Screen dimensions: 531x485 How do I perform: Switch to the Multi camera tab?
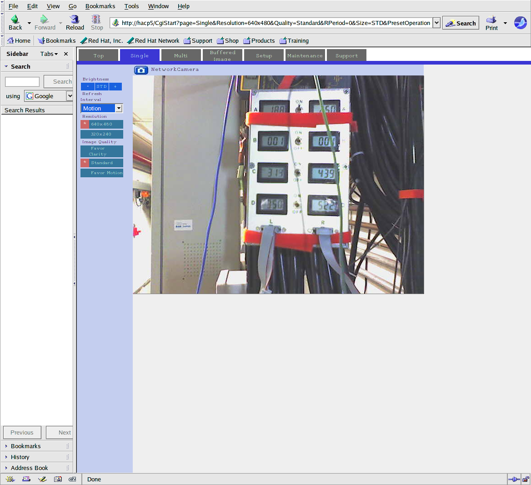pyautogui.click(x=181, y=55)
